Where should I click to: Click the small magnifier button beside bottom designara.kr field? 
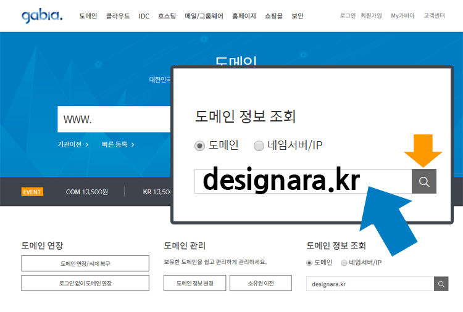pyautogui.click(x=441, y=284)
